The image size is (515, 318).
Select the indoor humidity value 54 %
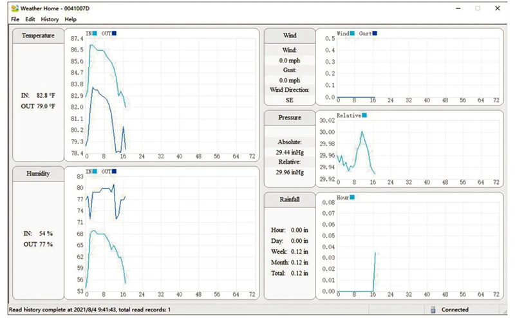46,234
